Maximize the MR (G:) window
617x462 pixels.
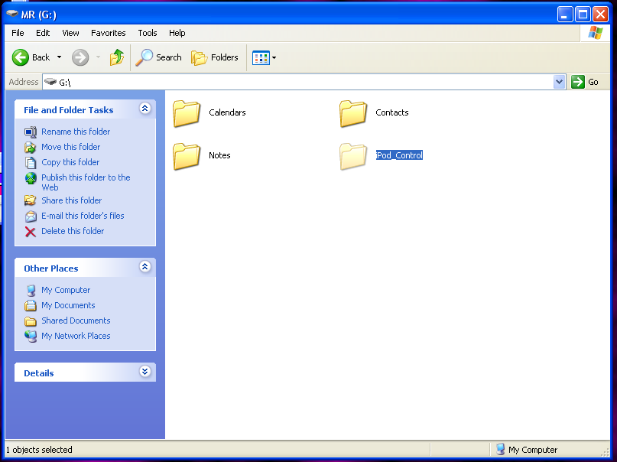coord(583,15)
